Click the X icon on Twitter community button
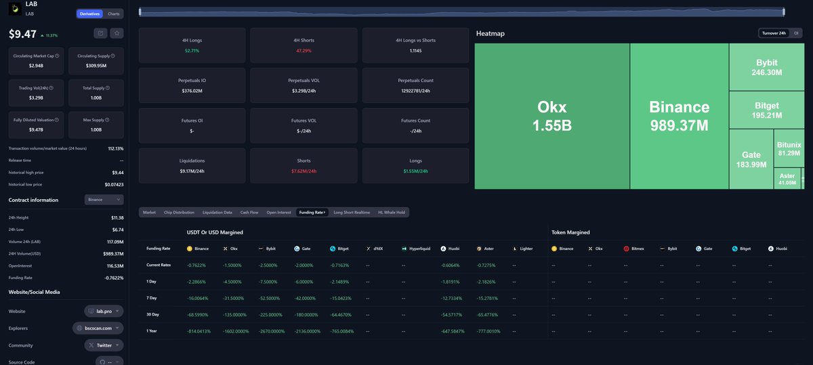 click(x=92, y=345)
